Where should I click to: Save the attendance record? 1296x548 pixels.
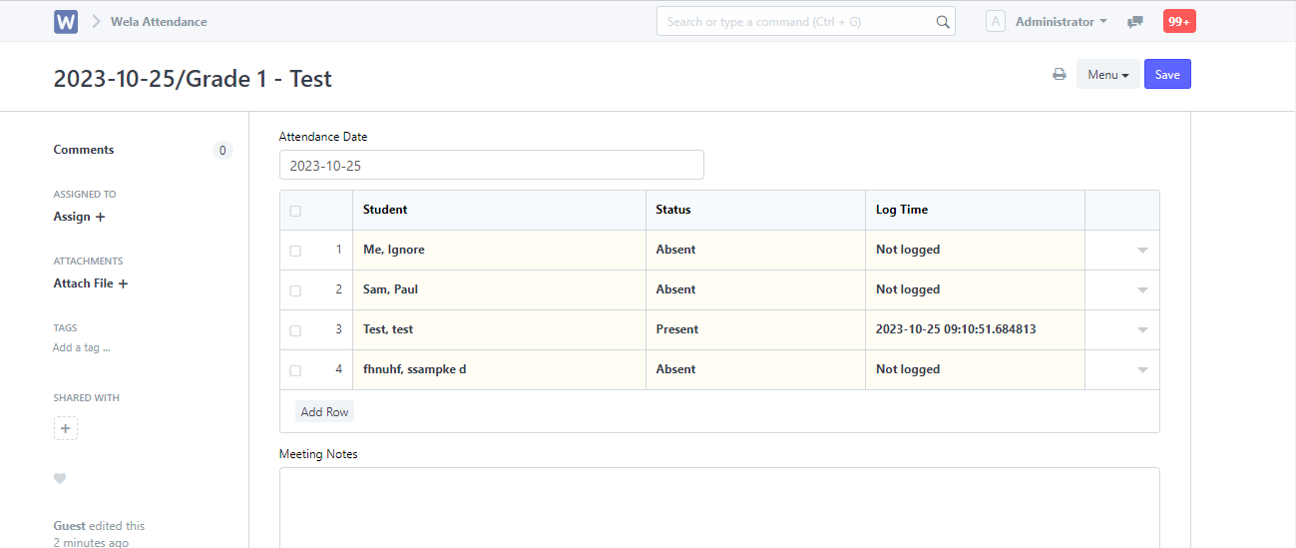click(x=1167, y=75)
